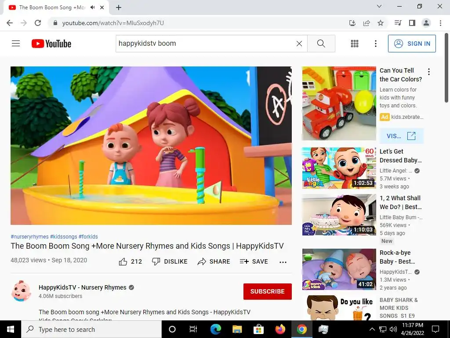Click the Rock-a-bye Baby - Best title
This screenshot has width=450, height=338.
pos(397,257)
